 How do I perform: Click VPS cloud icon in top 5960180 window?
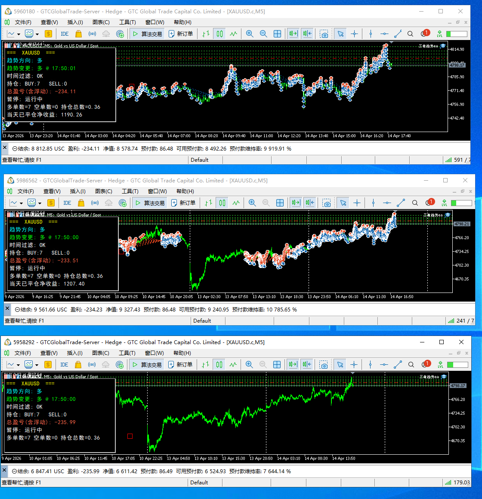(106, 34)
